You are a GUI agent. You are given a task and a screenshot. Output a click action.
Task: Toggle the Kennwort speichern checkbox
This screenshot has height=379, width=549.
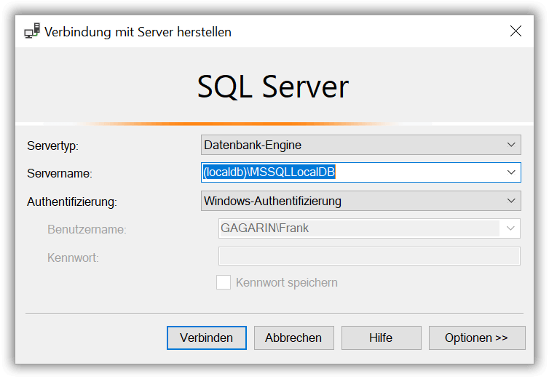(224, 282)
